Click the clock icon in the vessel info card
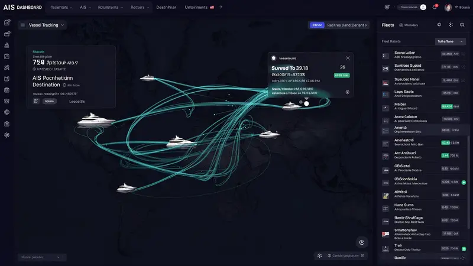This screenshot has width=473, height=266. (x=36, y=101)
